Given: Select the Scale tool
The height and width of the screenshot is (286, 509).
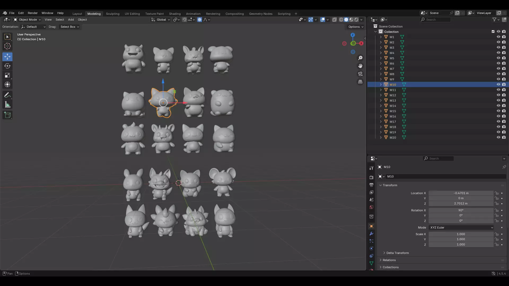Looking at the screenshot, I should [x=7, y=75].
